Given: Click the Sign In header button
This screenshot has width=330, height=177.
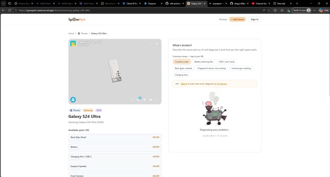Looking at the screenshot, I should [254, 19].
